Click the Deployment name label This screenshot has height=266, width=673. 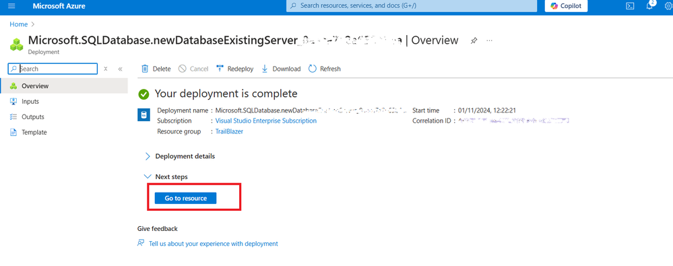[183, 110]
